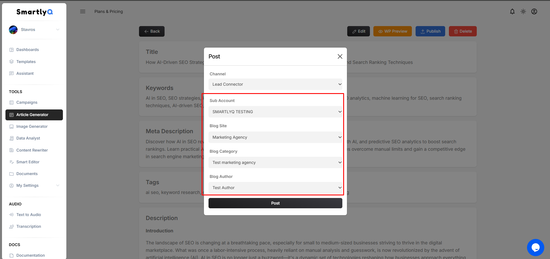Open Documents in the sidebar
550x259 pixels.
coord(27,174)
